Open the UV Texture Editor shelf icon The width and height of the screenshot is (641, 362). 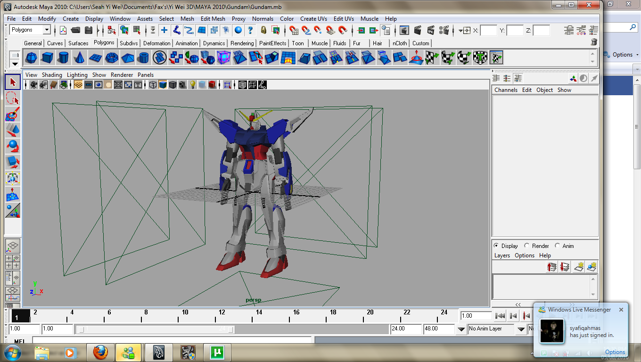pos(496,58)
